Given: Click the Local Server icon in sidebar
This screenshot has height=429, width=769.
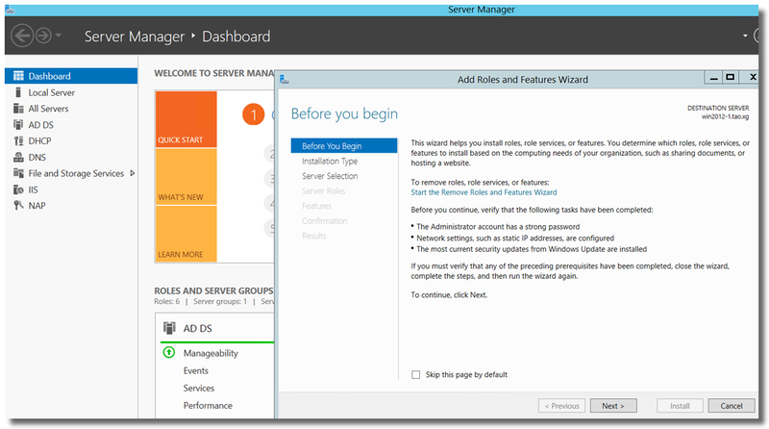Looking at the screenshot, I should click(18, 92).
